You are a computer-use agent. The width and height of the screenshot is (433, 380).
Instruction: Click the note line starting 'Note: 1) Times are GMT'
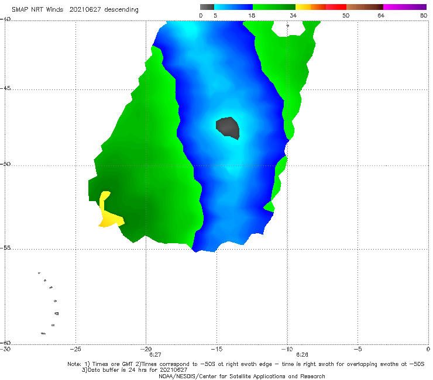point(246,364)
